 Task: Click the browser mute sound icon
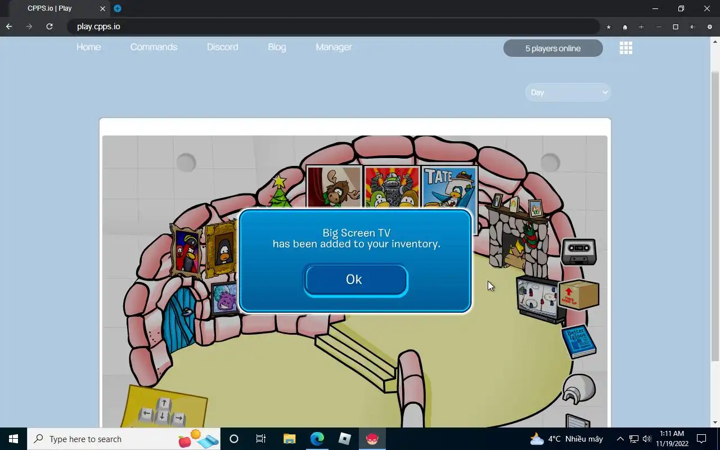[692, 27]
